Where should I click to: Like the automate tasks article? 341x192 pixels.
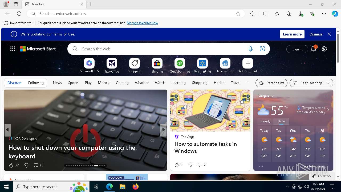177,165
